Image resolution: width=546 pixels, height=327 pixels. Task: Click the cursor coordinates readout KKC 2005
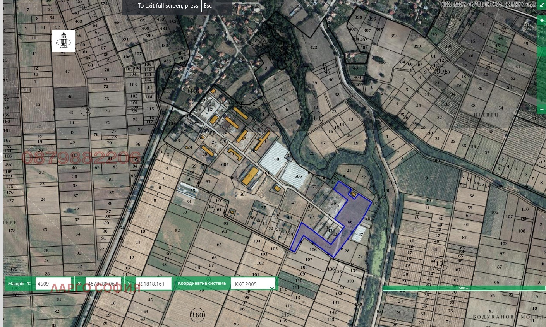(x=488, y=4)
